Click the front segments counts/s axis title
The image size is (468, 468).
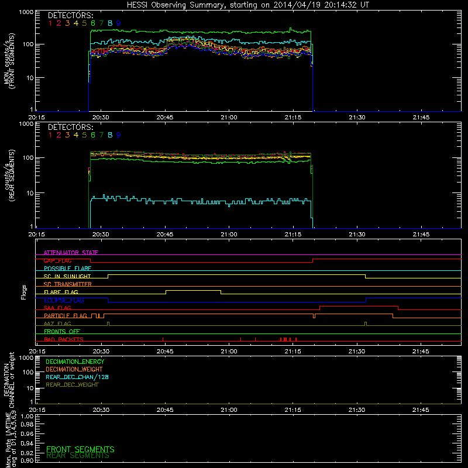[x=9, y=61]
